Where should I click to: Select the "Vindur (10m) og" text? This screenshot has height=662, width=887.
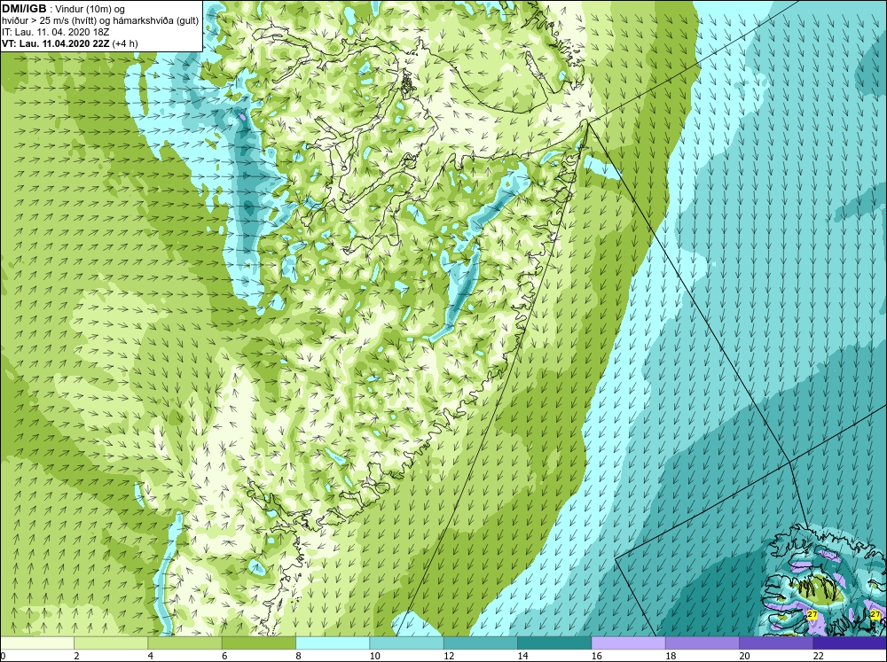pyautogui.click(x=91, y=10)
